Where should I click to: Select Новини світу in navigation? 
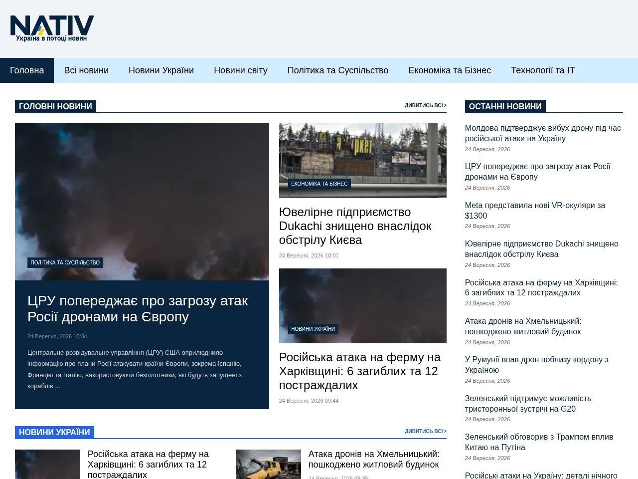[241, 70]
